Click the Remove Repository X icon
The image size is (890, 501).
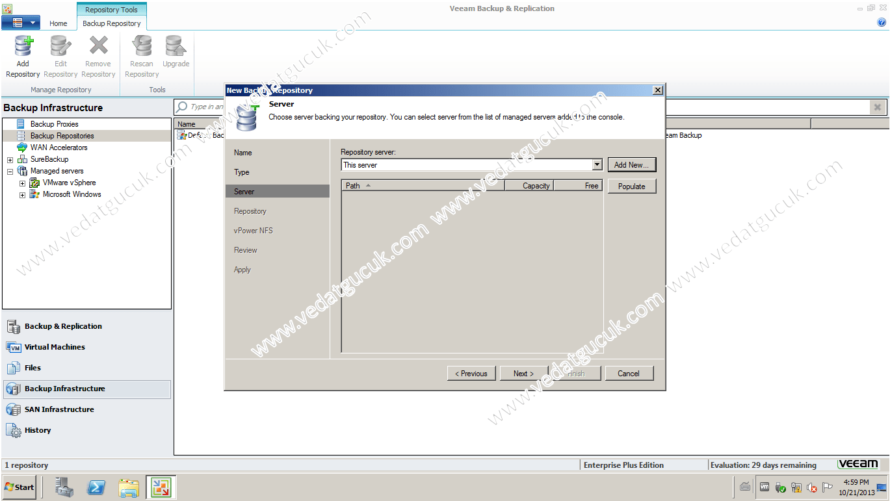(x=98, y=45)
